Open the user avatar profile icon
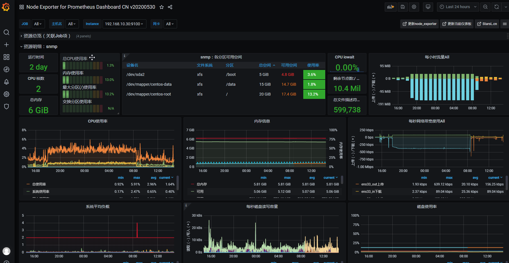Viewport: 509px width, 263px height. point(6,251)
